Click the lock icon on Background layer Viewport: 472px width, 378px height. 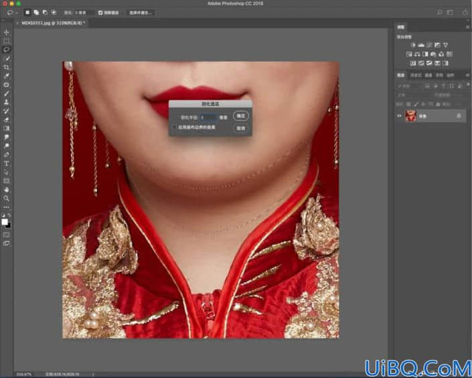tap(459, 116)
